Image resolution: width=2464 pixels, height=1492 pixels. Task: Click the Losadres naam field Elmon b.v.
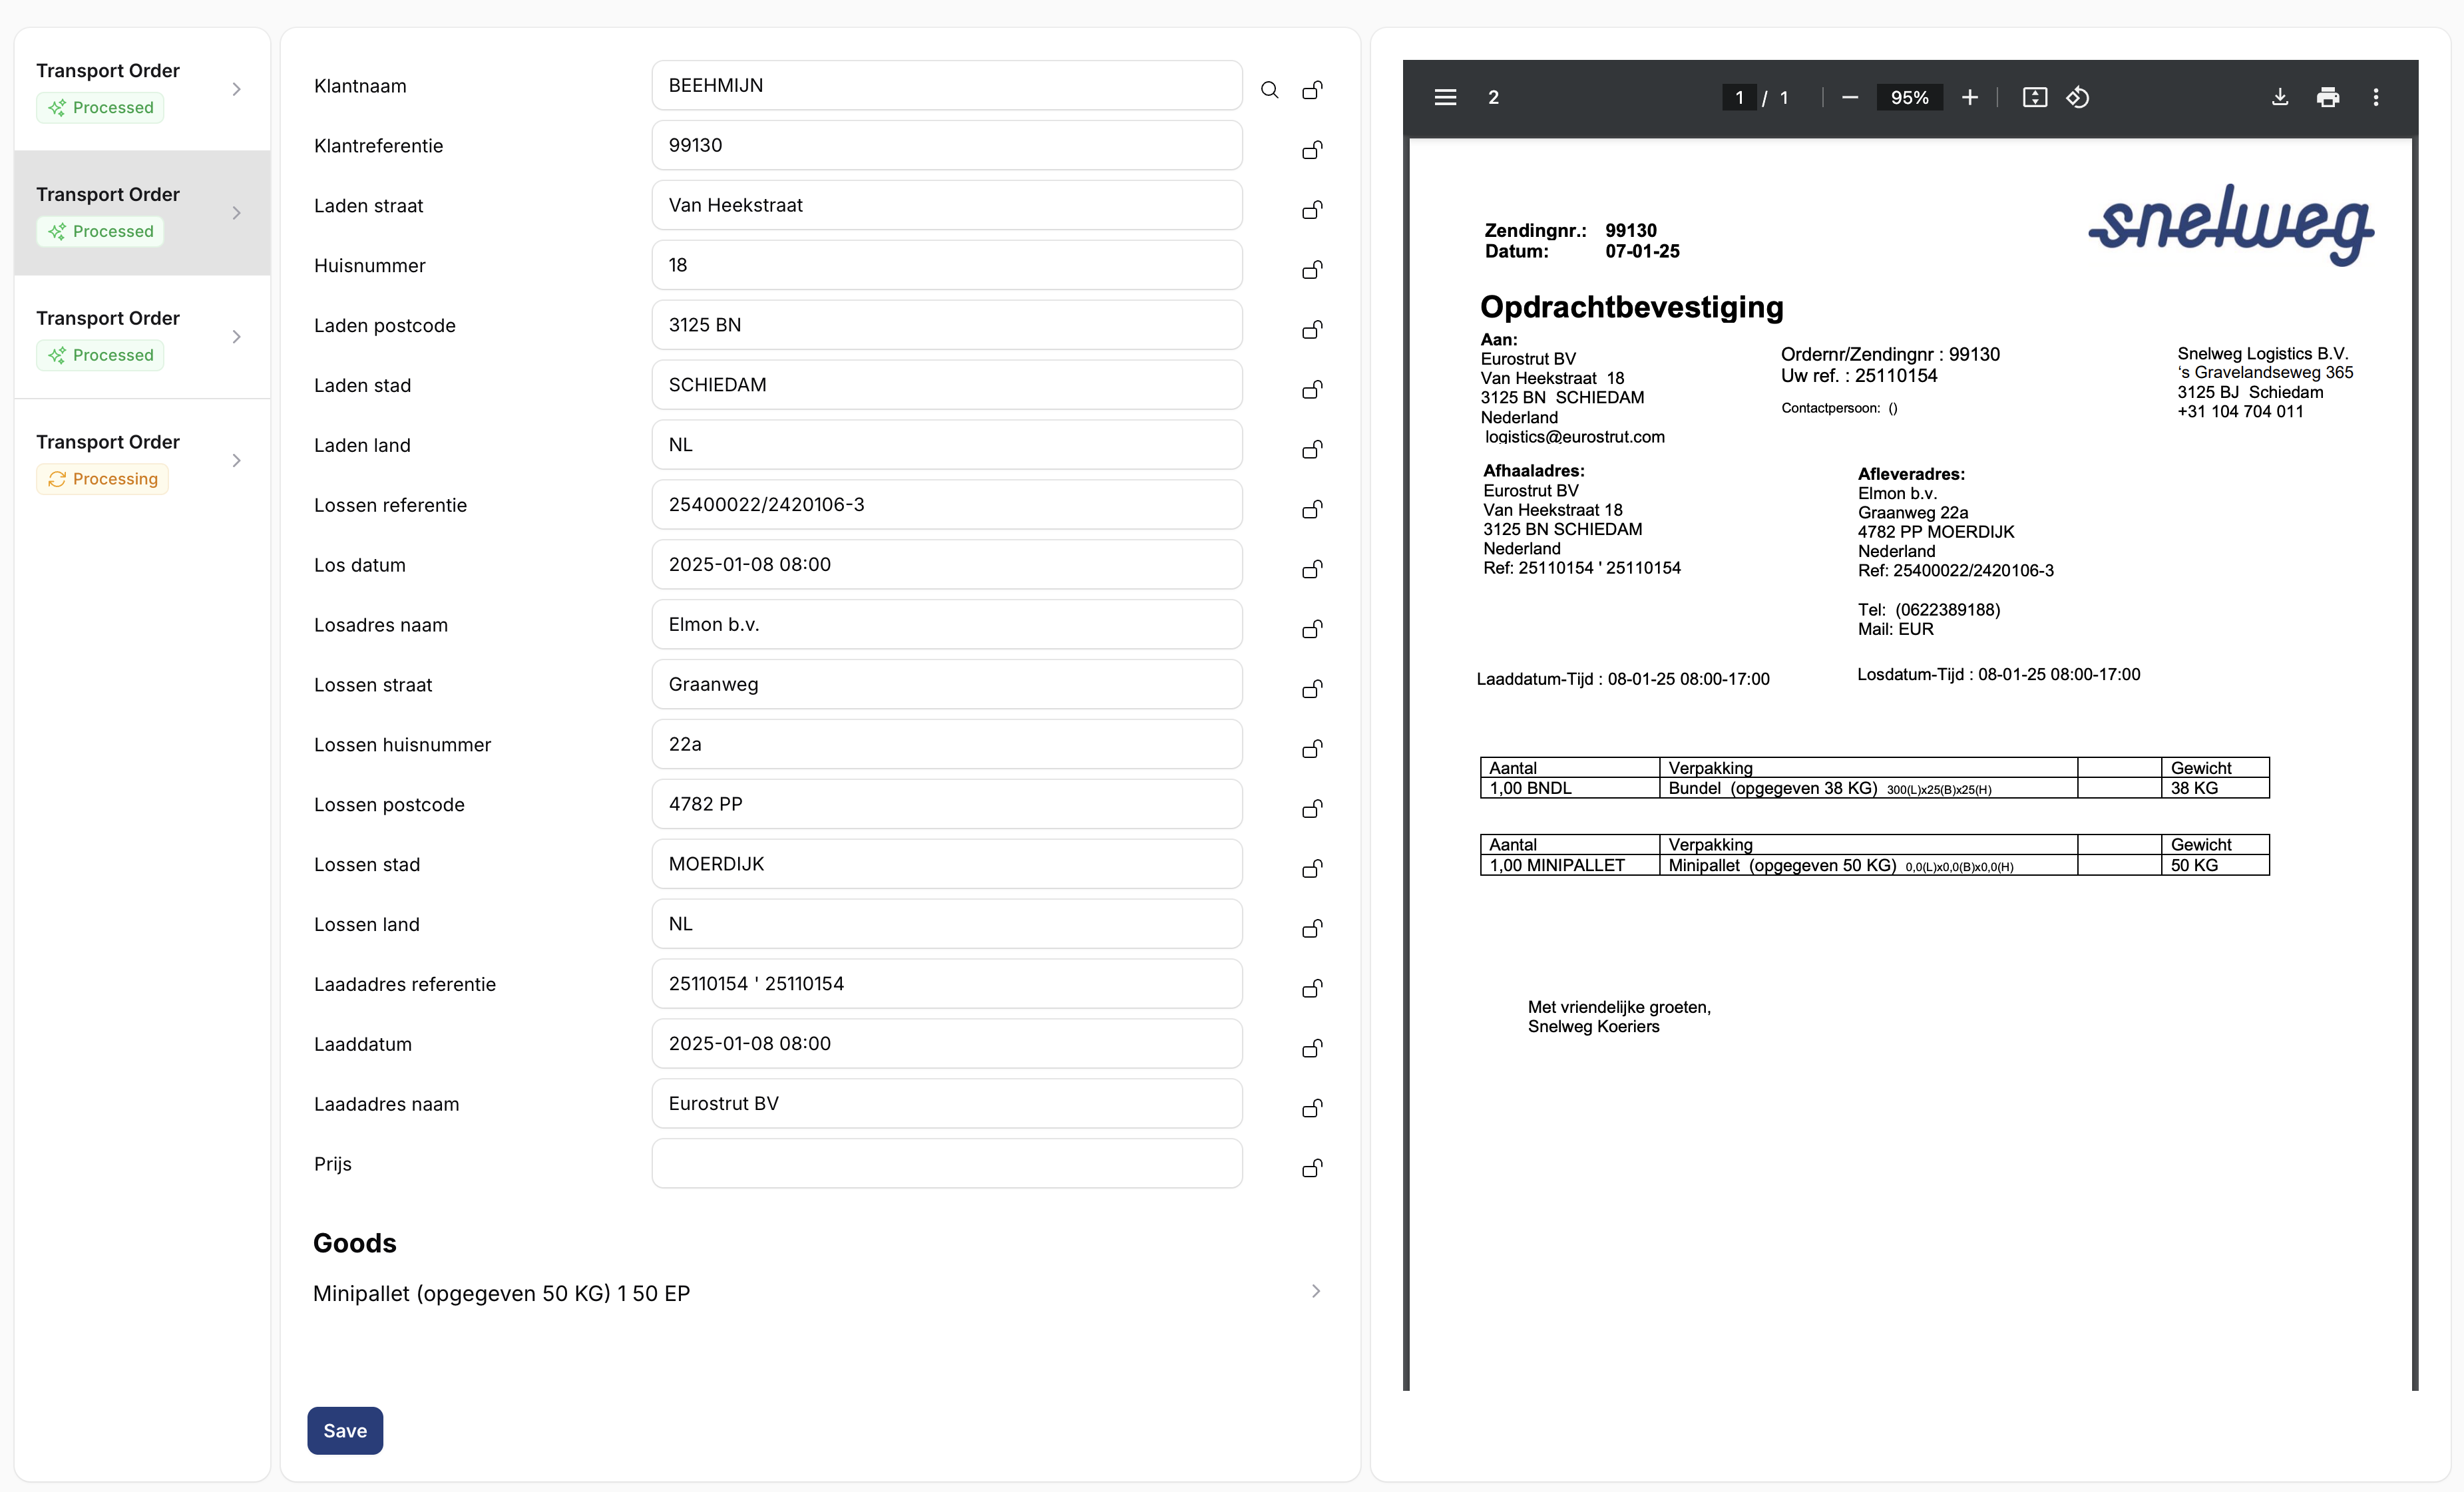click(947, 624)
